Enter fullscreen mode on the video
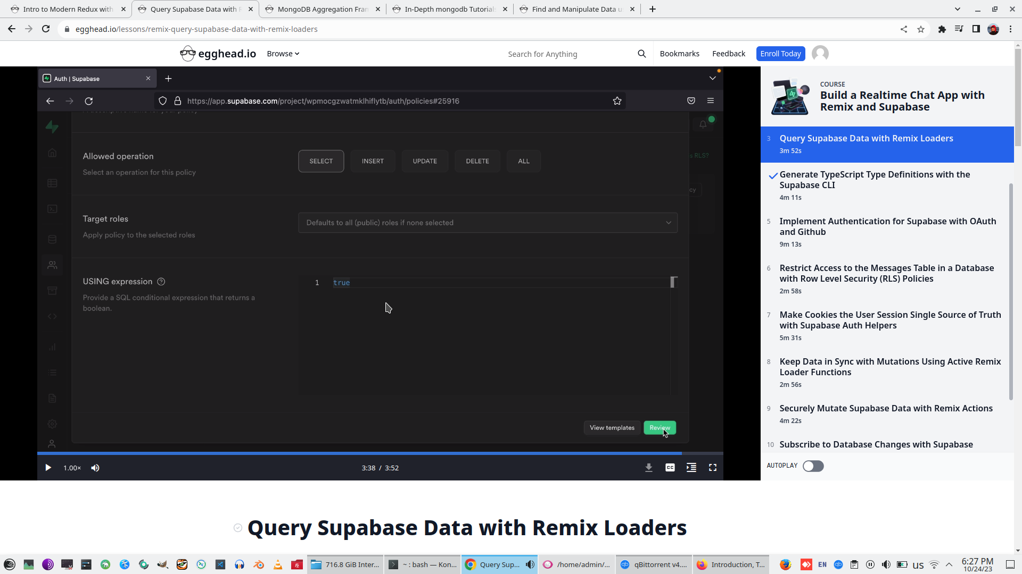Viewport: 1022px width, 574px height. pyautogui.click(x=713, y=468)
